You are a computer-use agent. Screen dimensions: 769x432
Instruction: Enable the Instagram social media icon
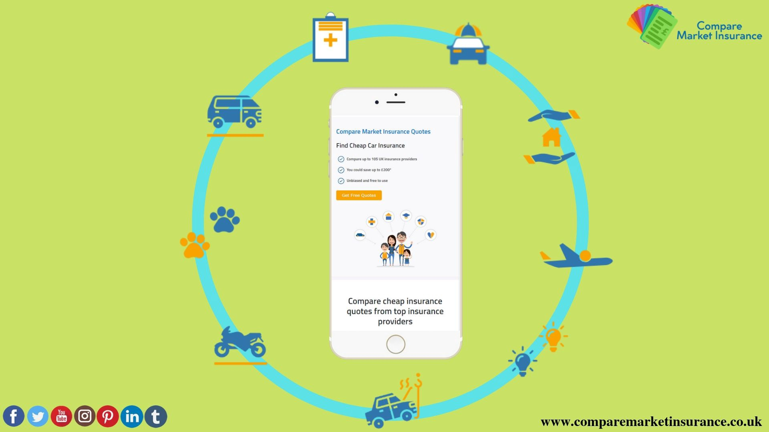pyautogui.click(x=84, y=416)
